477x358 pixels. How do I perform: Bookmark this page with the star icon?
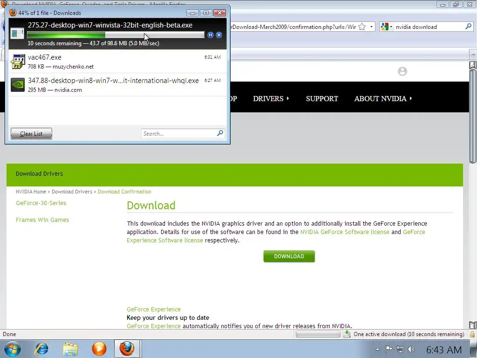coord(362,27)
